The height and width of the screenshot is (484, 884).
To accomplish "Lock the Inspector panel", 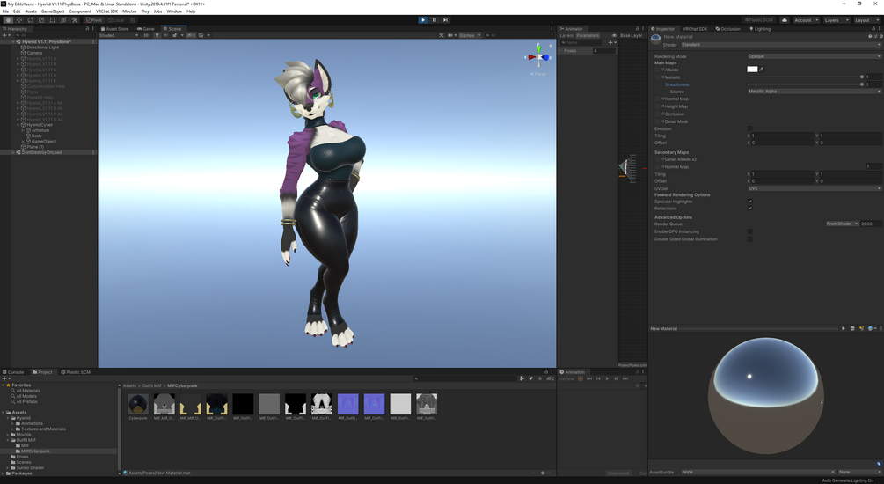I will point(875,28).
